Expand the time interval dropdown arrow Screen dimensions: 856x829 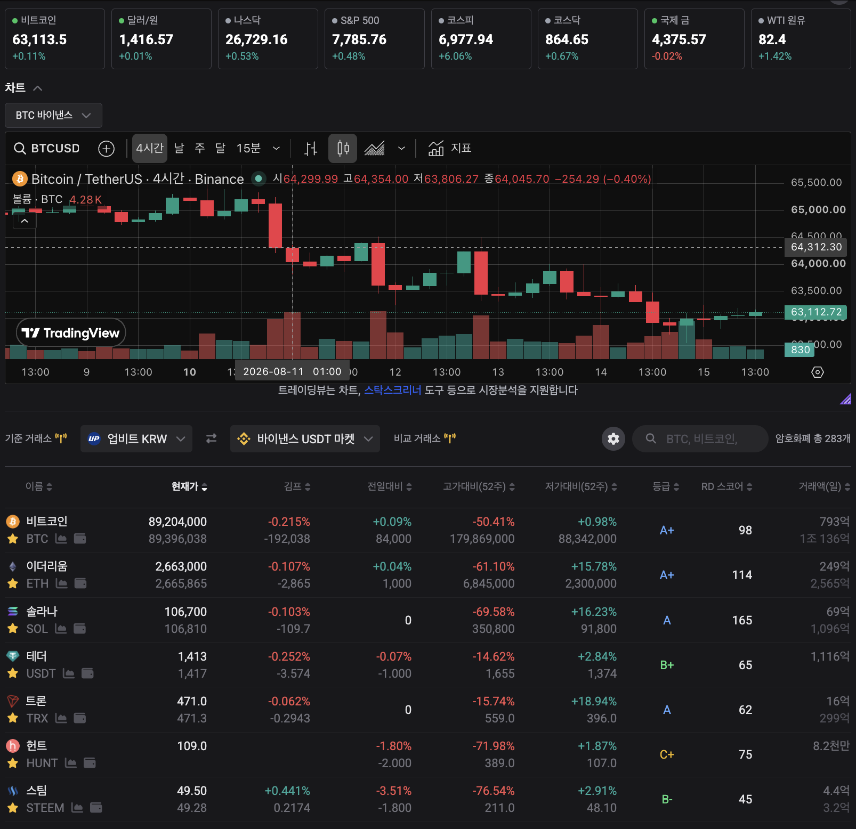[276, 148]
